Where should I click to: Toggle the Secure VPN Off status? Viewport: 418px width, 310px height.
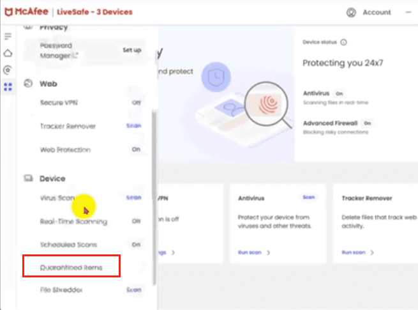pyautogui.click(x=136, y=102)
